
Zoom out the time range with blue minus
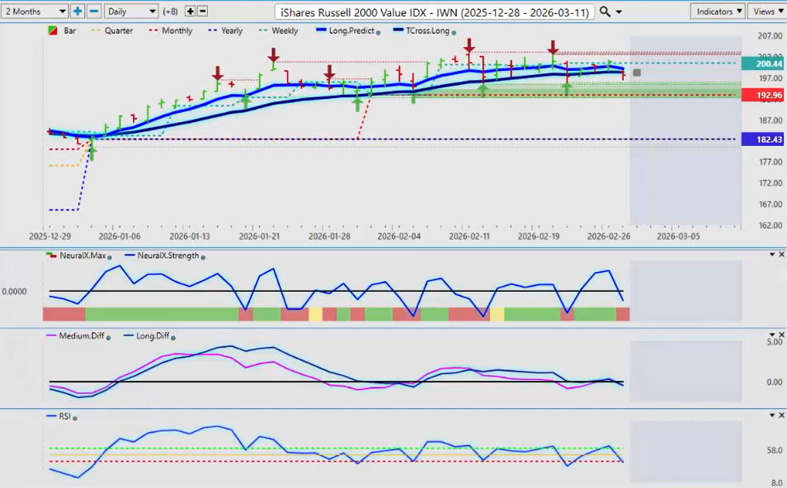(x=93, y=12)
